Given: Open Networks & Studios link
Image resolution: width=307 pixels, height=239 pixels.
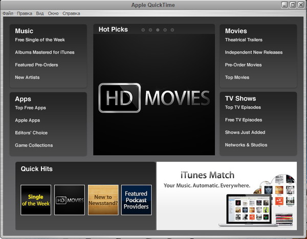Looking at the screenshot, I should pos(245,145).
